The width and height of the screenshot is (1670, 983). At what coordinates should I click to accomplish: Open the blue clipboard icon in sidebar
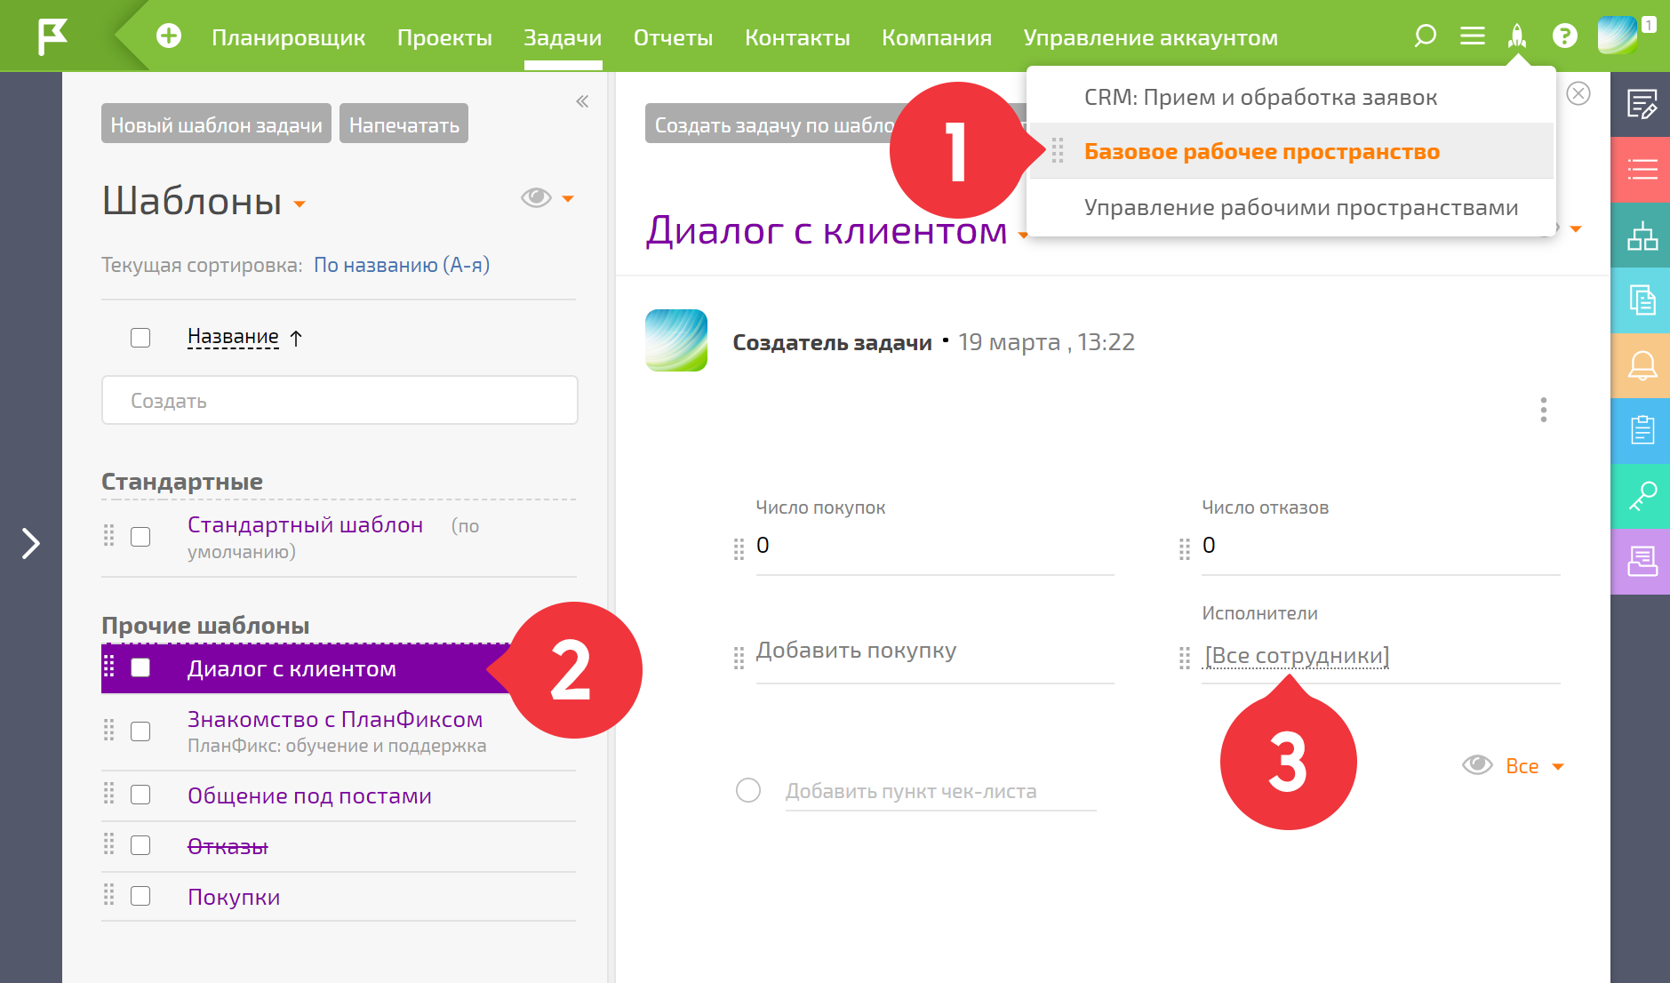(x=1642, y=431)
